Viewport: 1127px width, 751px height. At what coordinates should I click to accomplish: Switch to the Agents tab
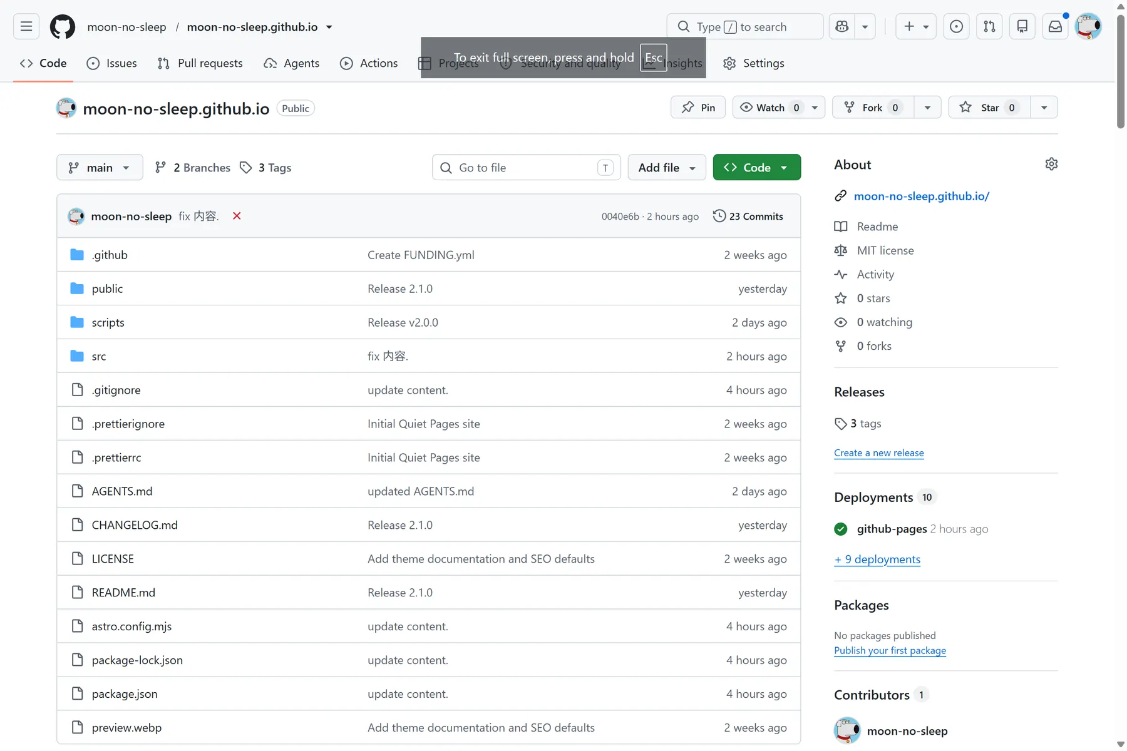[x=292, y=63]
